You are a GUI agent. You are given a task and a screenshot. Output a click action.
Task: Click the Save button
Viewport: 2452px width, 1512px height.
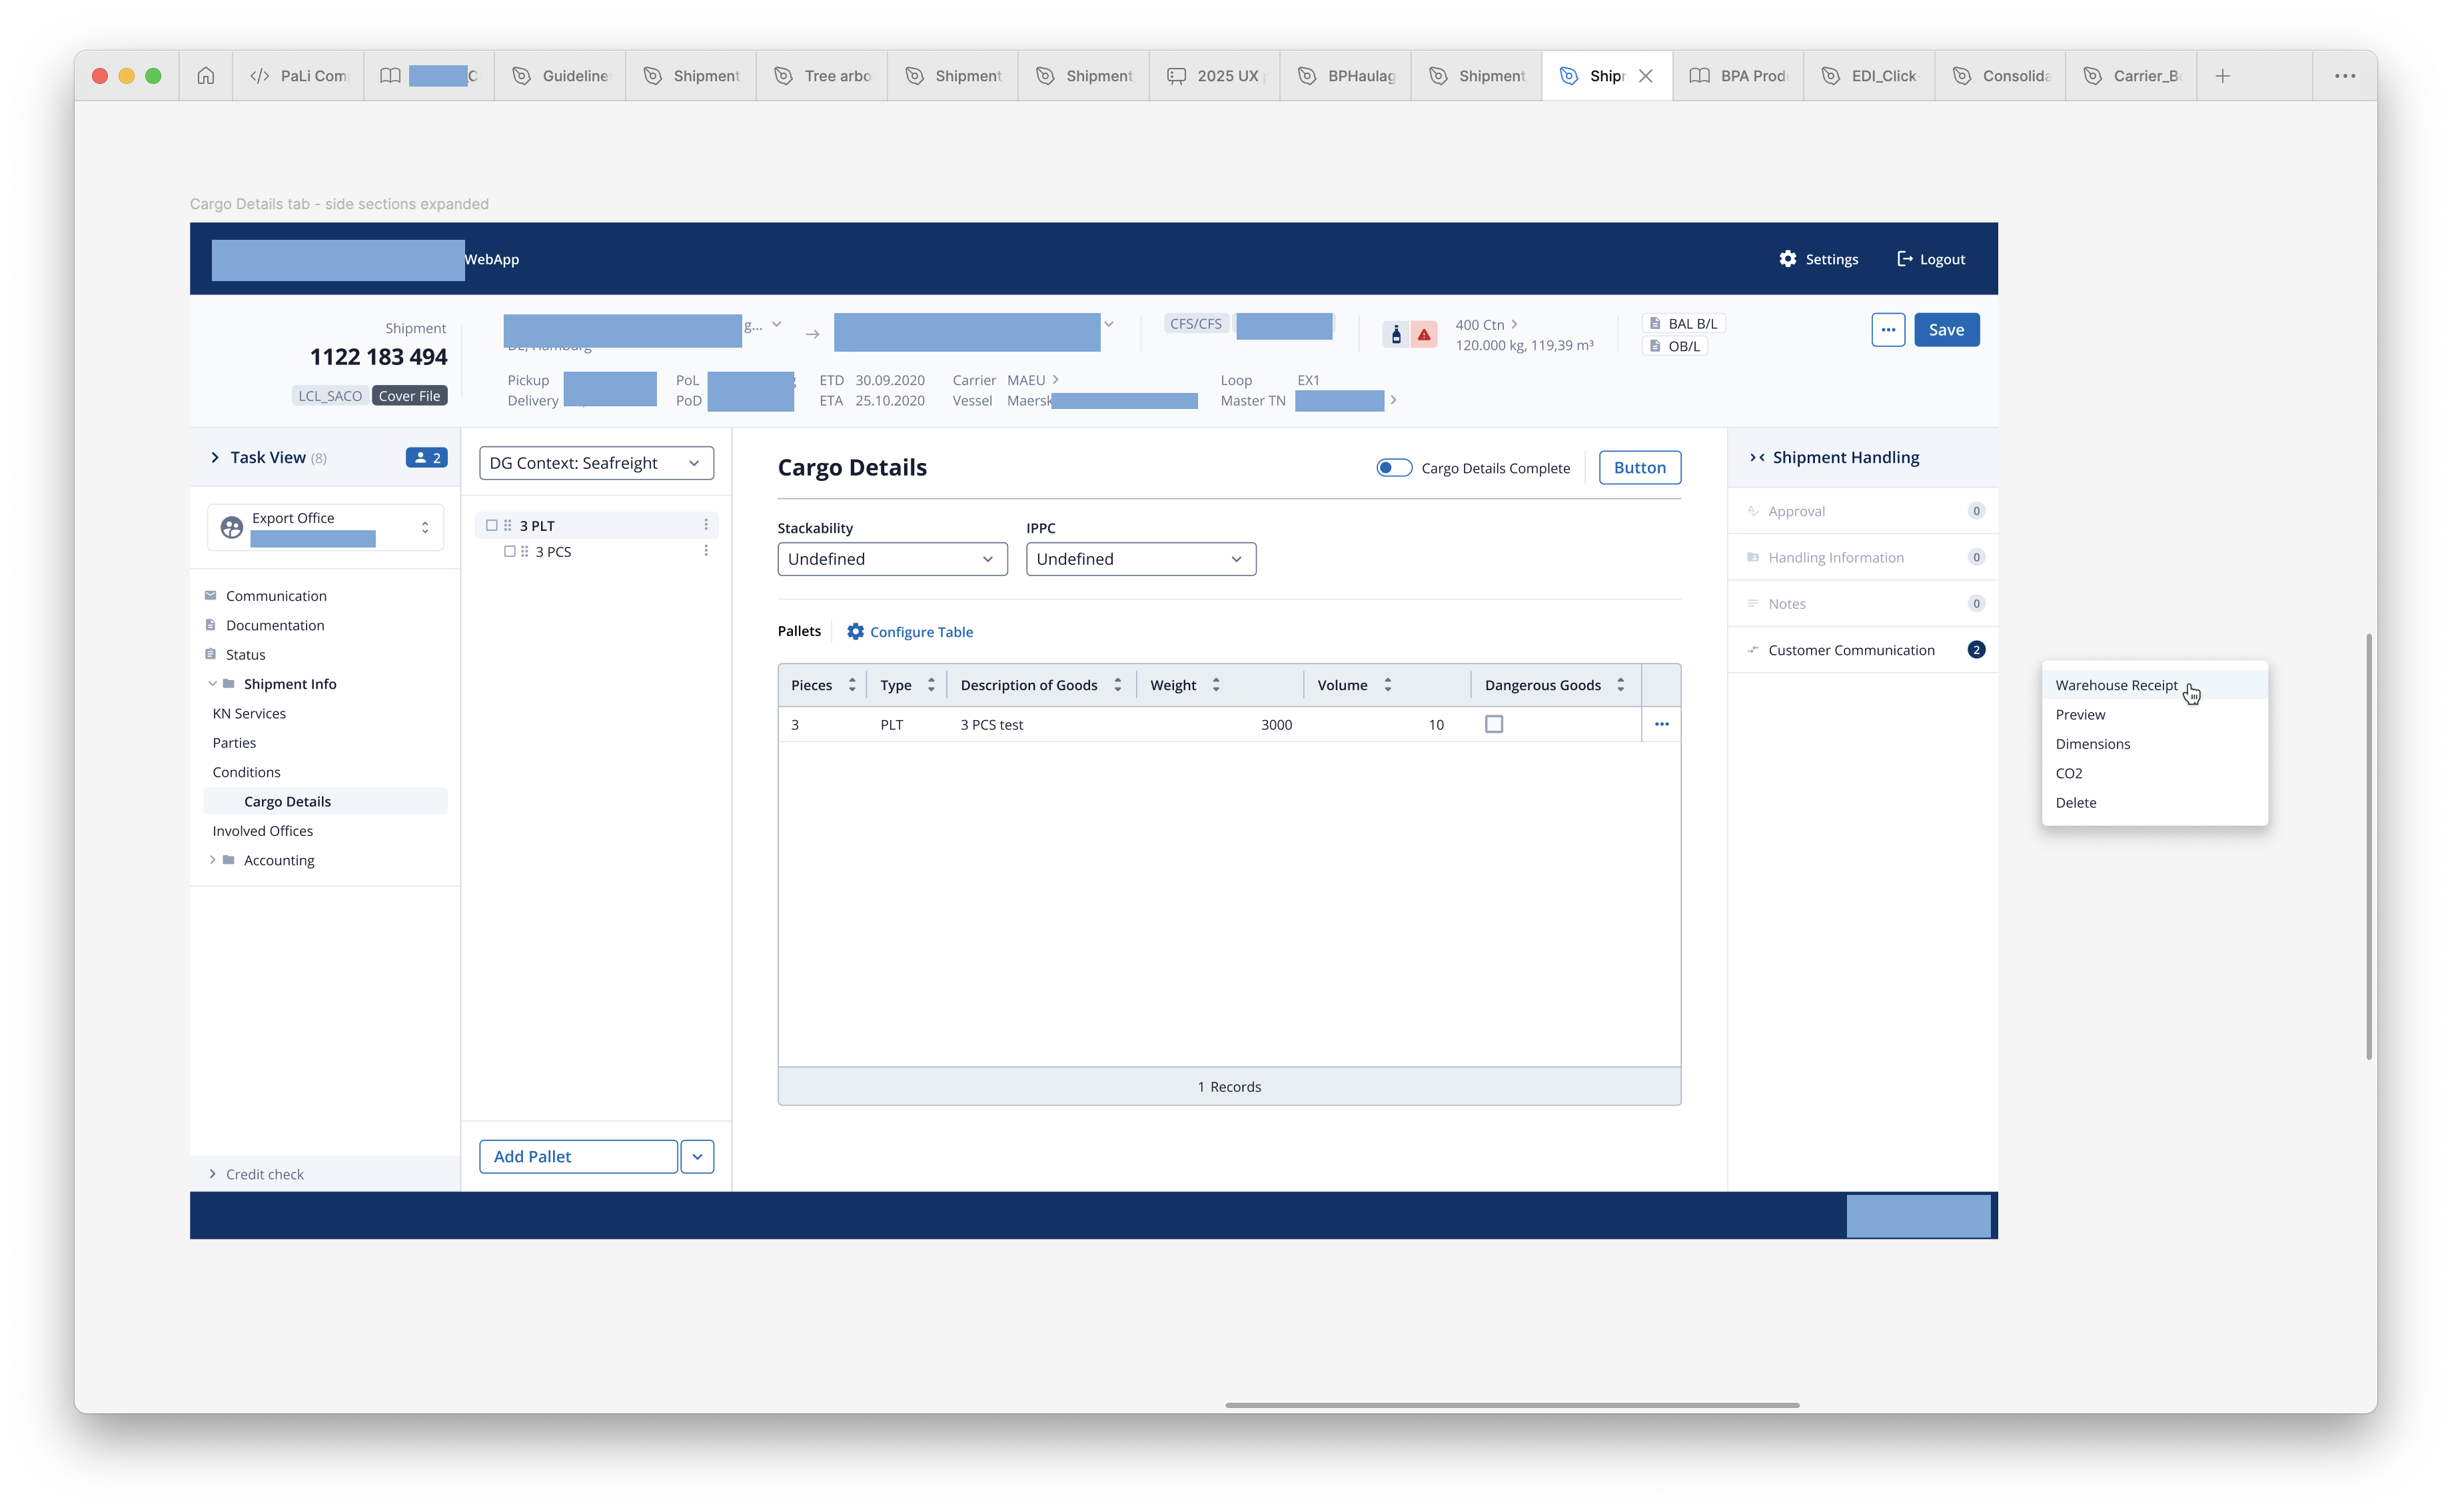pyautogui.click(x=1946, y=330)
